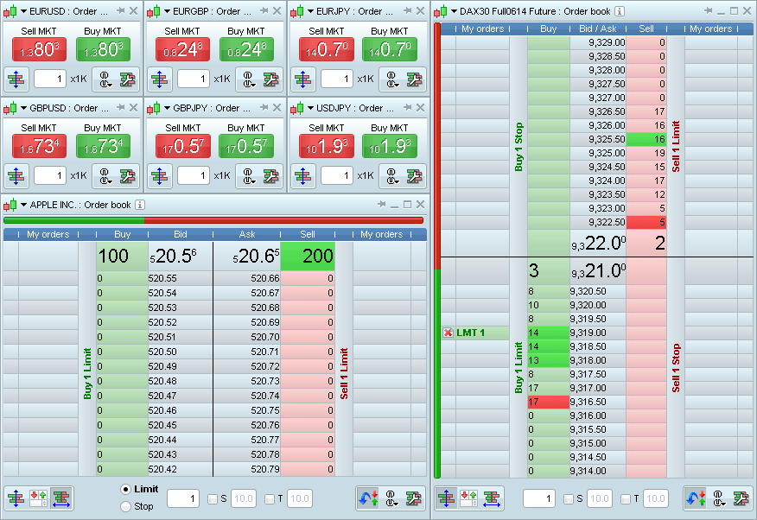Select the Stop radio button

126,507
